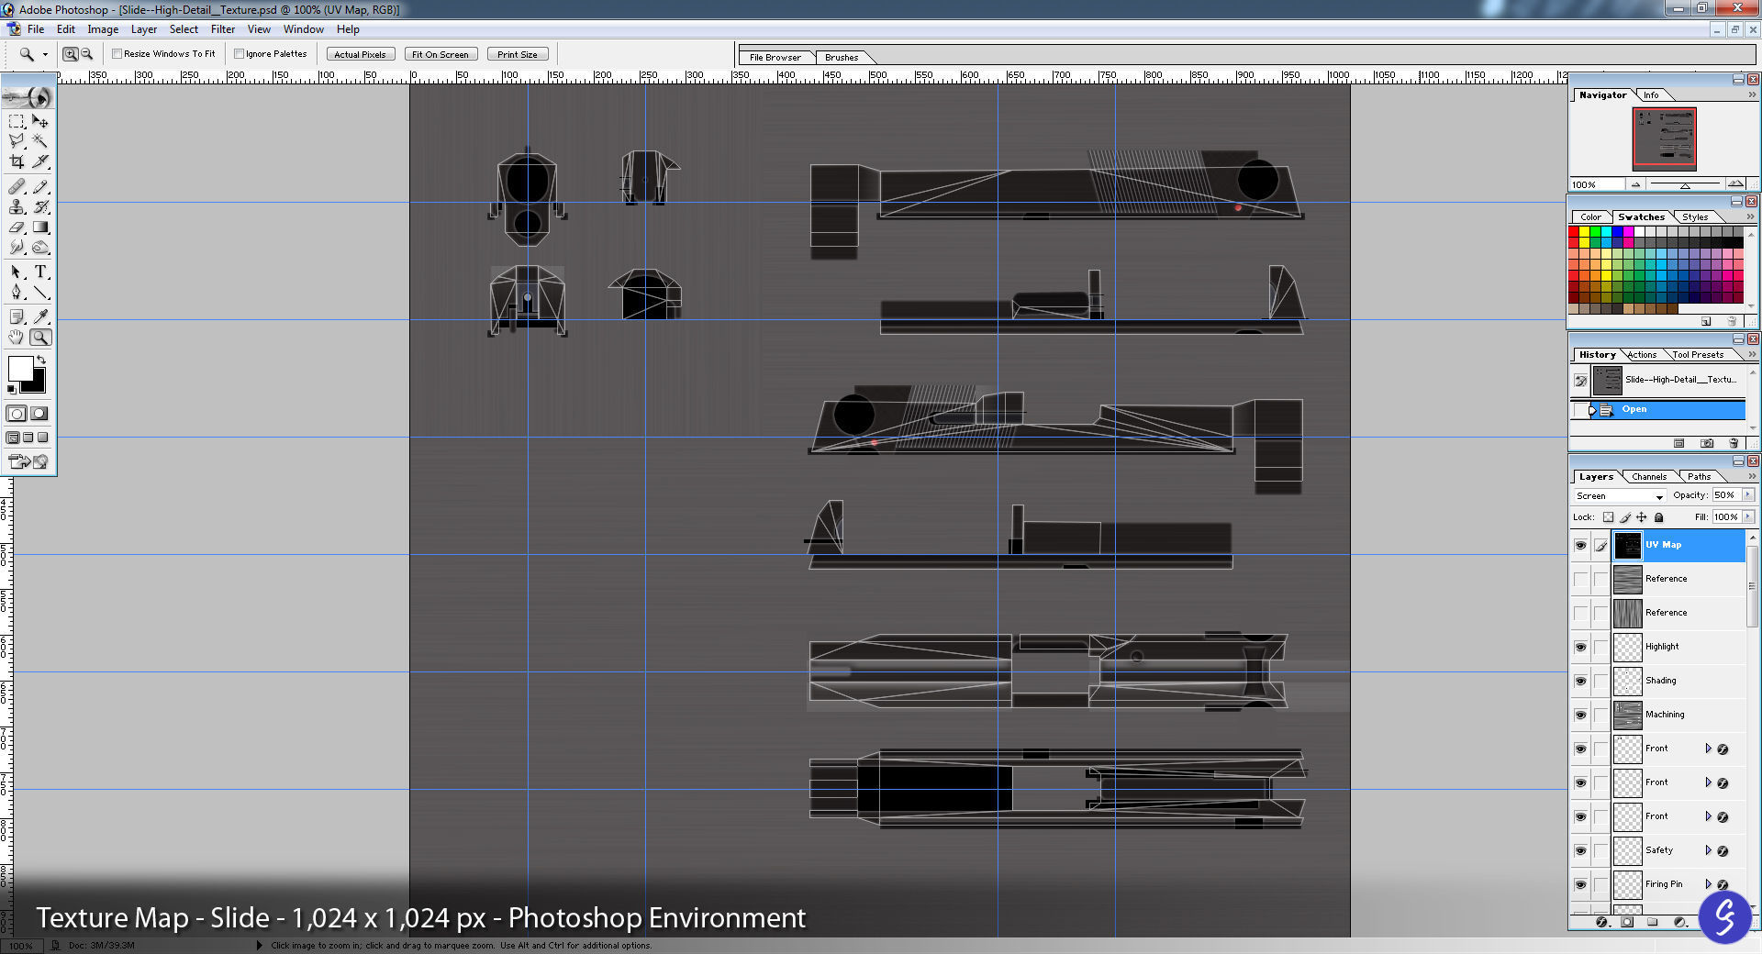Open the Screen blend mode dropdown
Screen dimensions: 1762x954
click(x=1619, y=496)
